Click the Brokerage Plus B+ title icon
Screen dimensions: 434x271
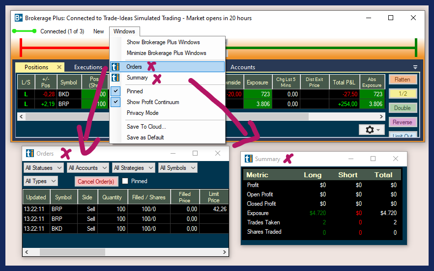(x=19, y=18)
